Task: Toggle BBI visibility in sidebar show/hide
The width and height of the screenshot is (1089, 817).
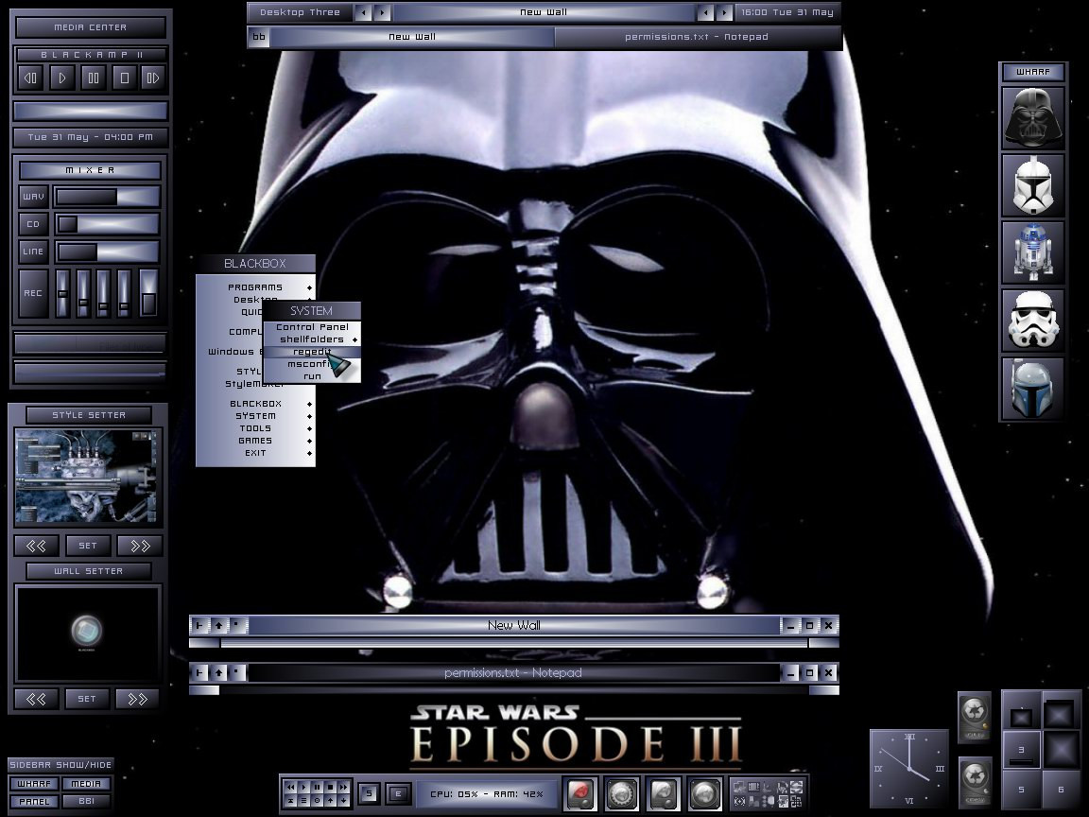Action: coord(86,802)
